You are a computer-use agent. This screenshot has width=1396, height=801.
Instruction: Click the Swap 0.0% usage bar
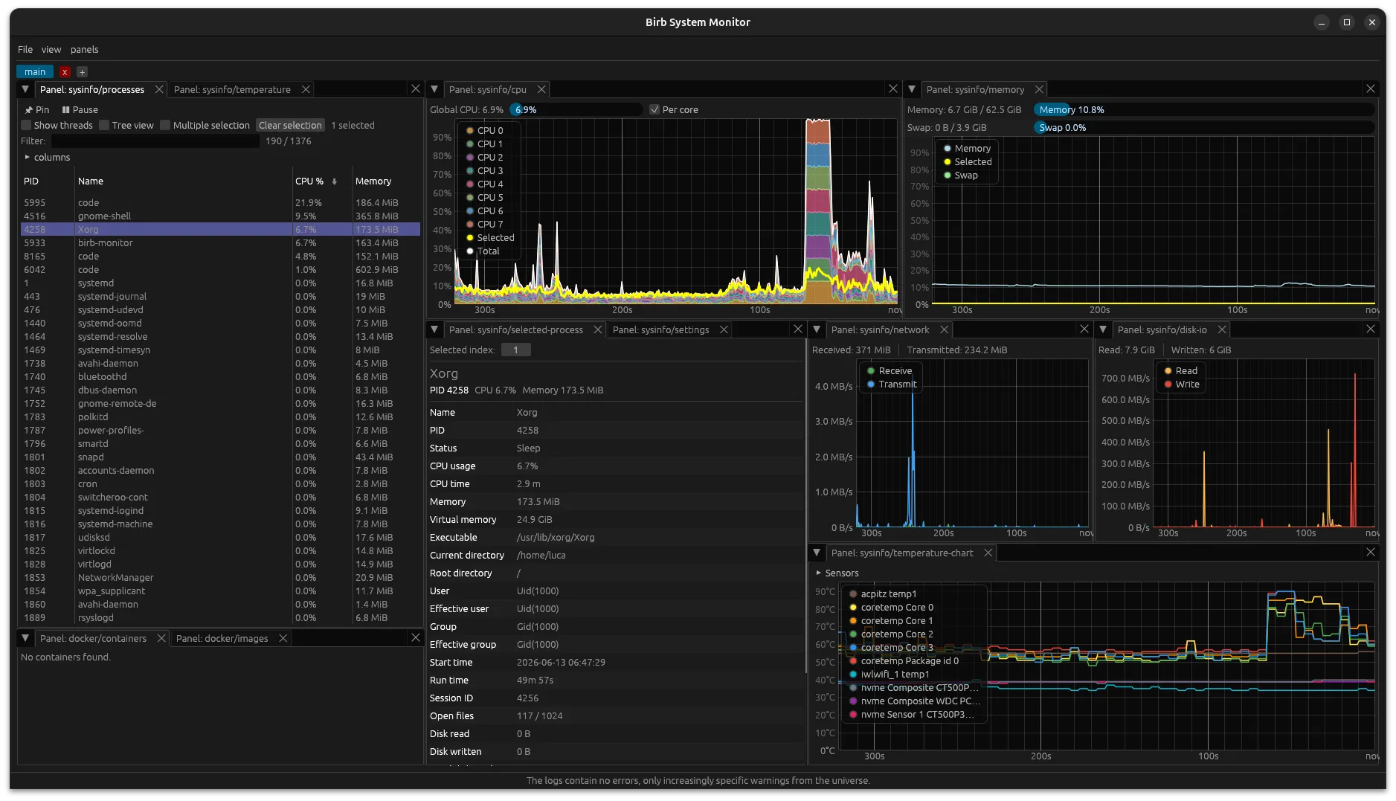coord(1204,127)
